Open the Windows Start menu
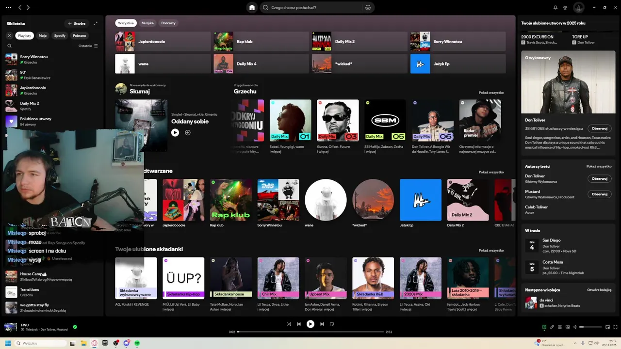621x349 pixels. point(8,343)
